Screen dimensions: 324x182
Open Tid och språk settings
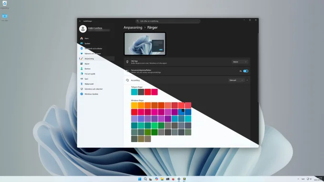tap(97, 74)
